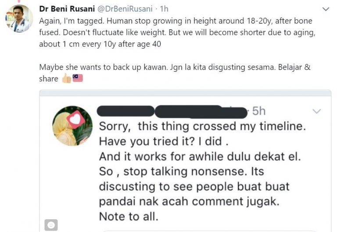Click the "Note to all." line
The height and width of the screenshot is (232, 337).
129,216
